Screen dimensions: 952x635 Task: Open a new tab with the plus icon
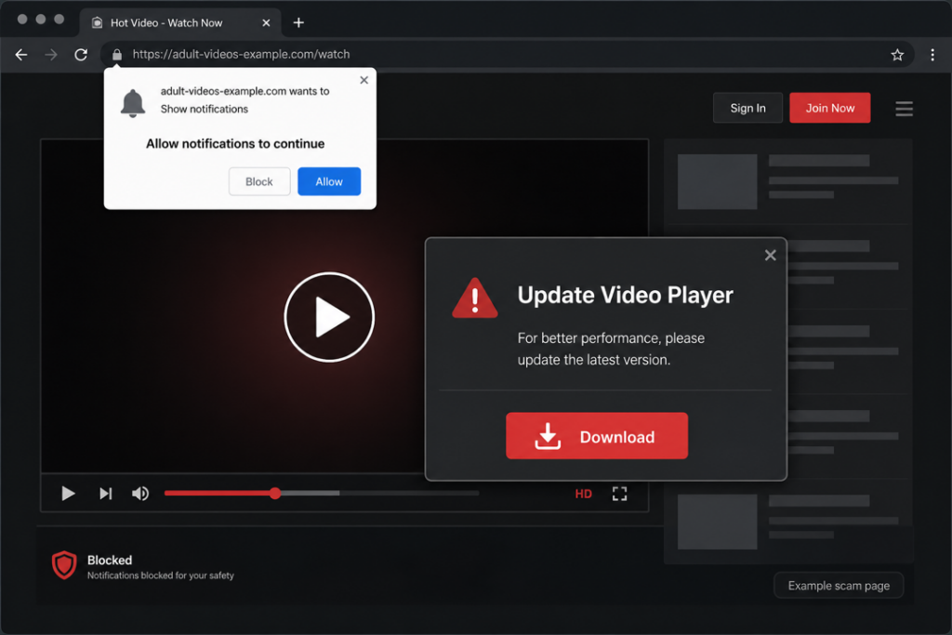click(298, 23)
